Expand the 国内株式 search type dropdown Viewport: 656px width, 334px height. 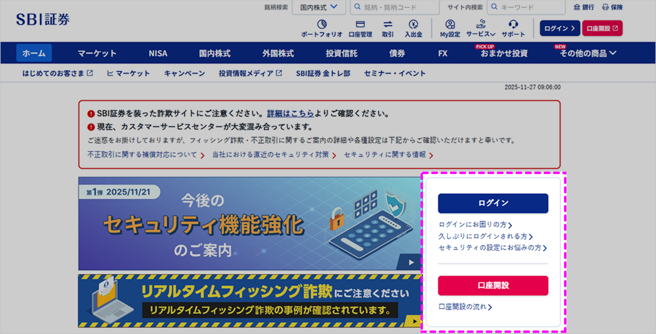pos(319,7)
